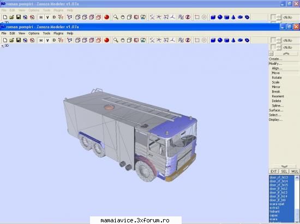Click the red sphere icon in the back window toolbar
The width and height of the screenshot is (300, 224).
[x=107, y=17]
